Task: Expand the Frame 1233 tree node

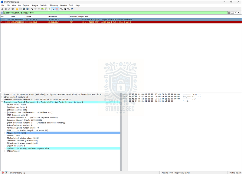Action: click(2, 94)
